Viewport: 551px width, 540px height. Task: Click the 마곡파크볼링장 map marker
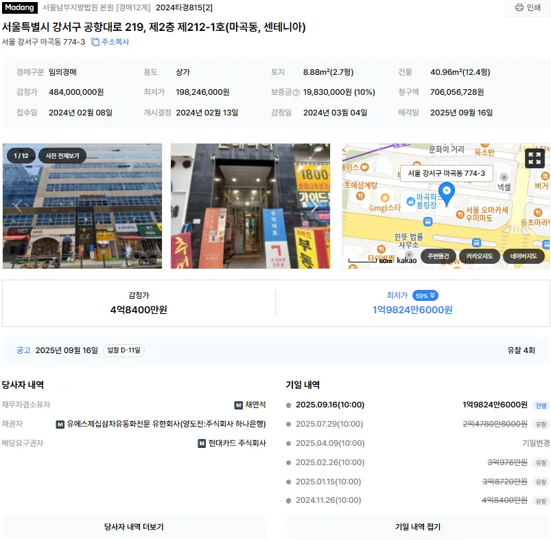(x=411, y=201)
